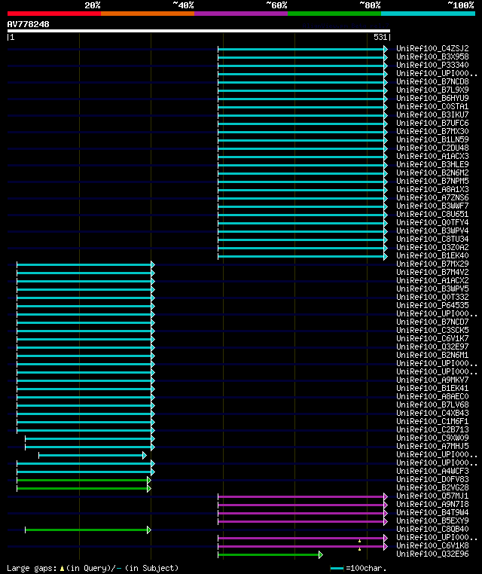Screen dimensions: 482x574
Task: Select the UniRef100_B7MX29 label
Action: pyautogui.click(x=432, y=264)
